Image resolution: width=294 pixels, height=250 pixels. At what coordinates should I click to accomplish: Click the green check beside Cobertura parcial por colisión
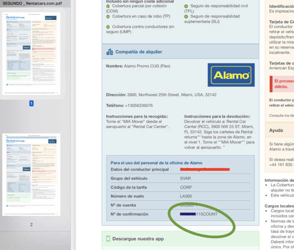[x=108, y=6]
